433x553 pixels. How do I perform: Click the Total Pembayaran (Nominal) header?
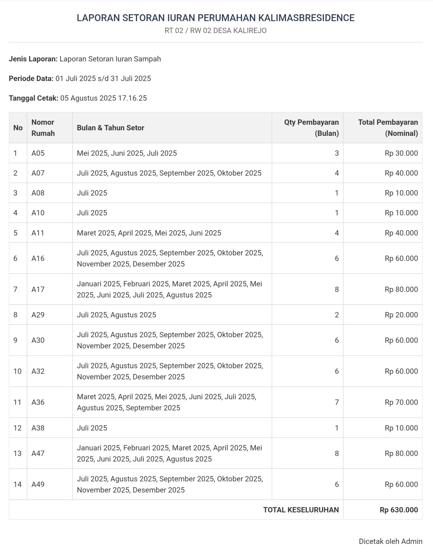[388, 128]
